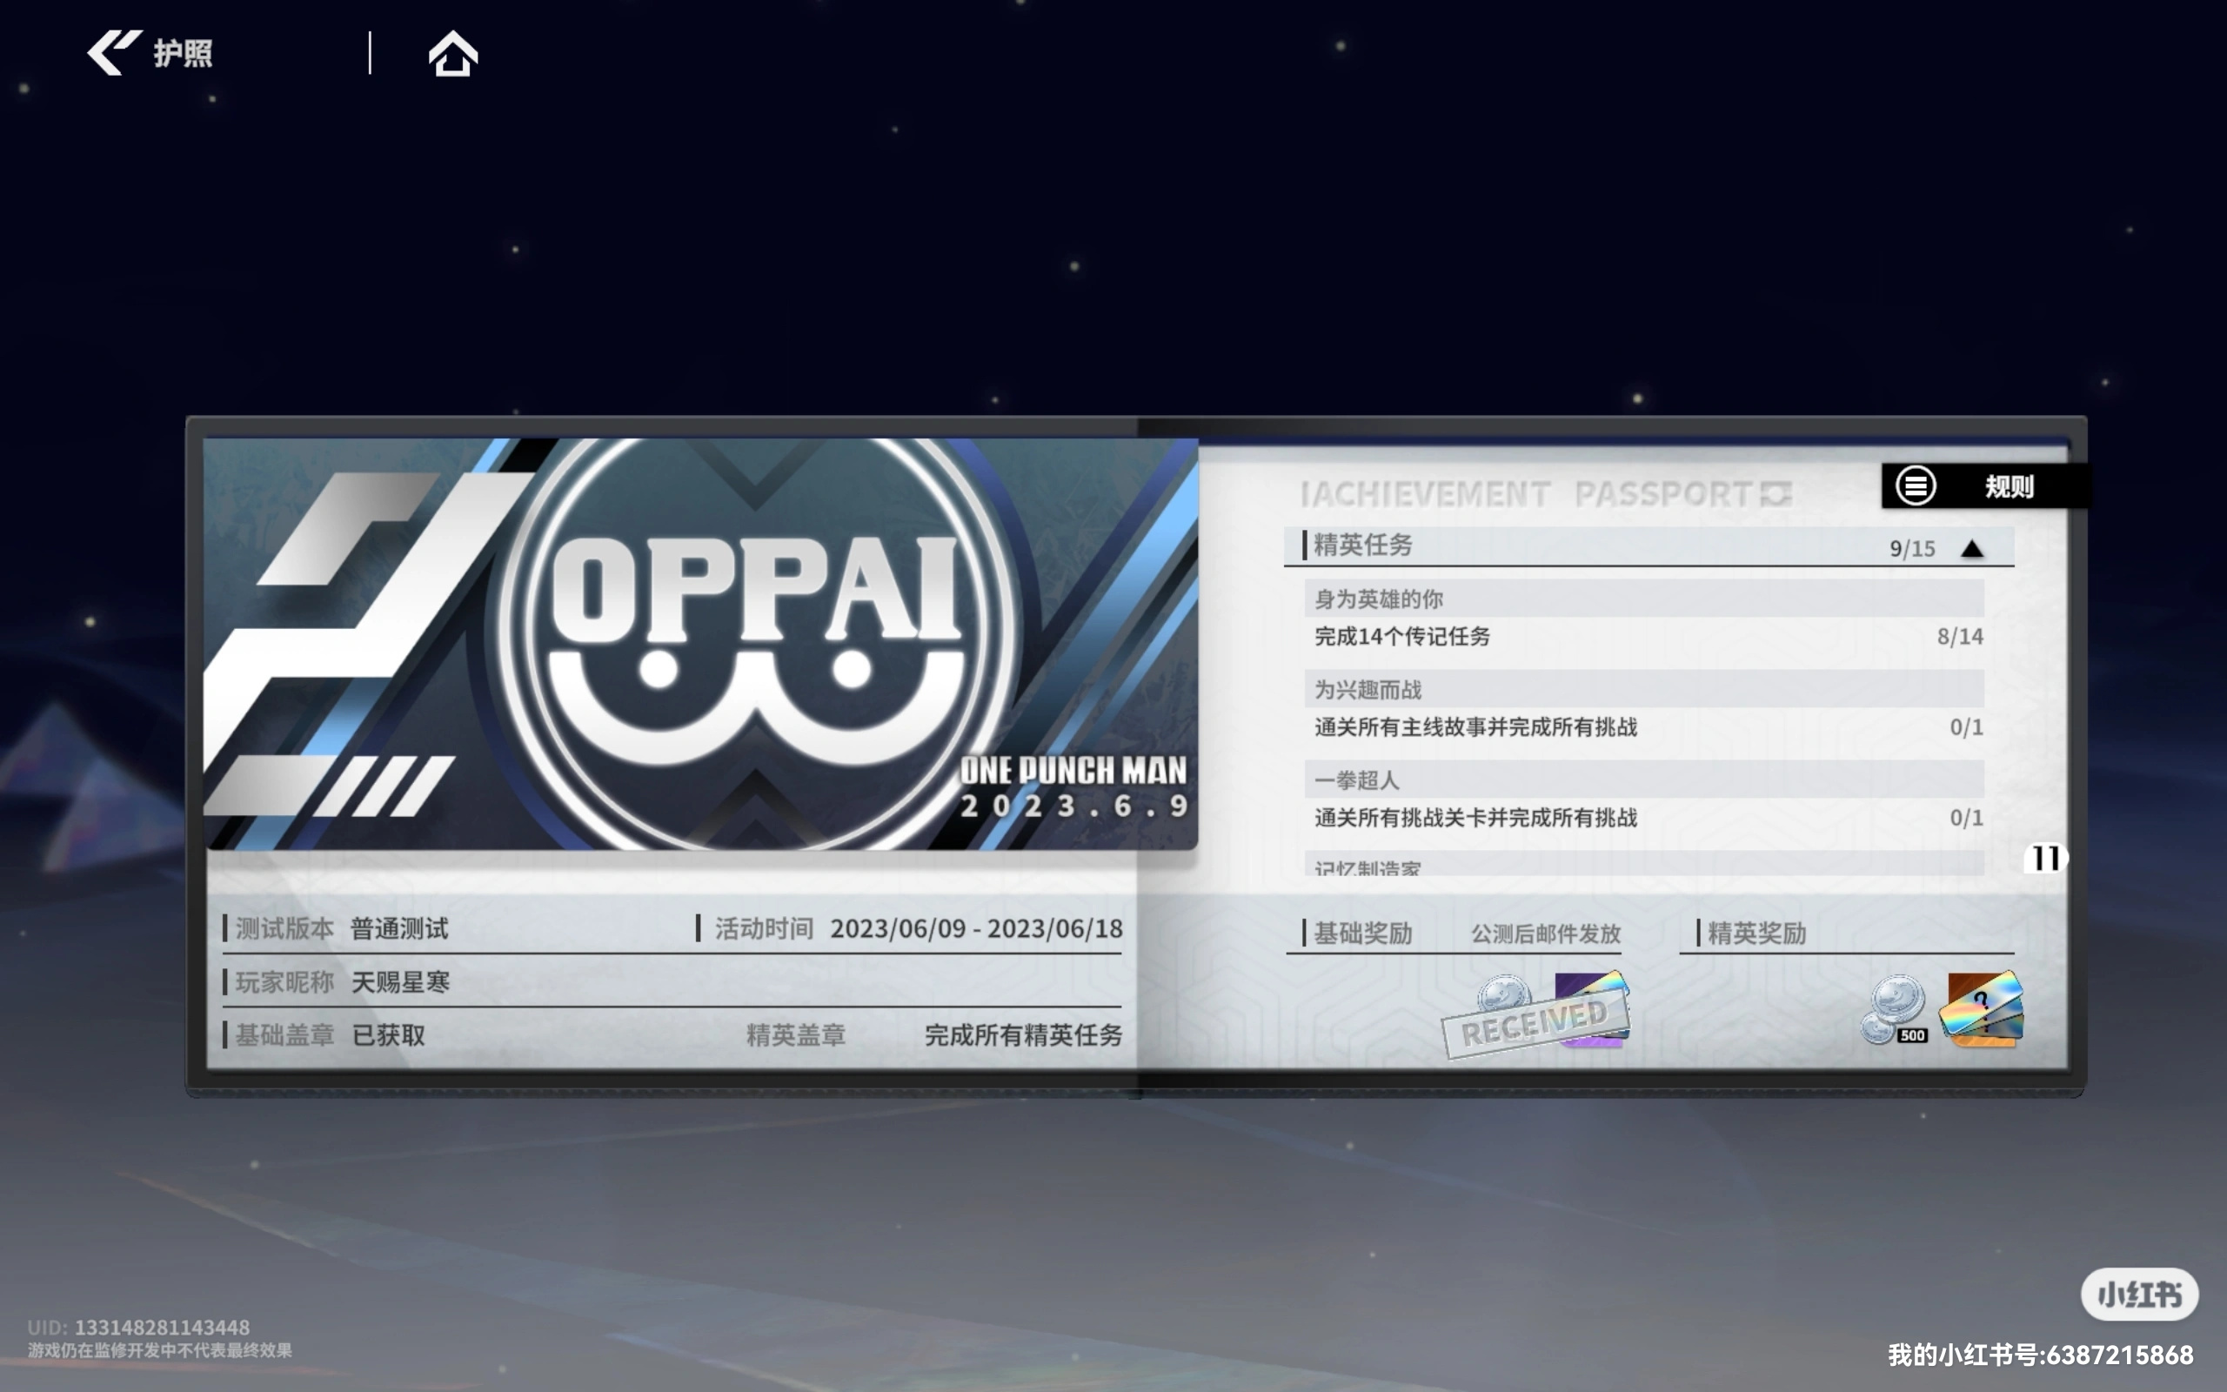Image resolution: width=2227 pixels, height=1392 pixels.
Task: Go back using the double-chevron arrow
Action: click(x=114, y=52)
